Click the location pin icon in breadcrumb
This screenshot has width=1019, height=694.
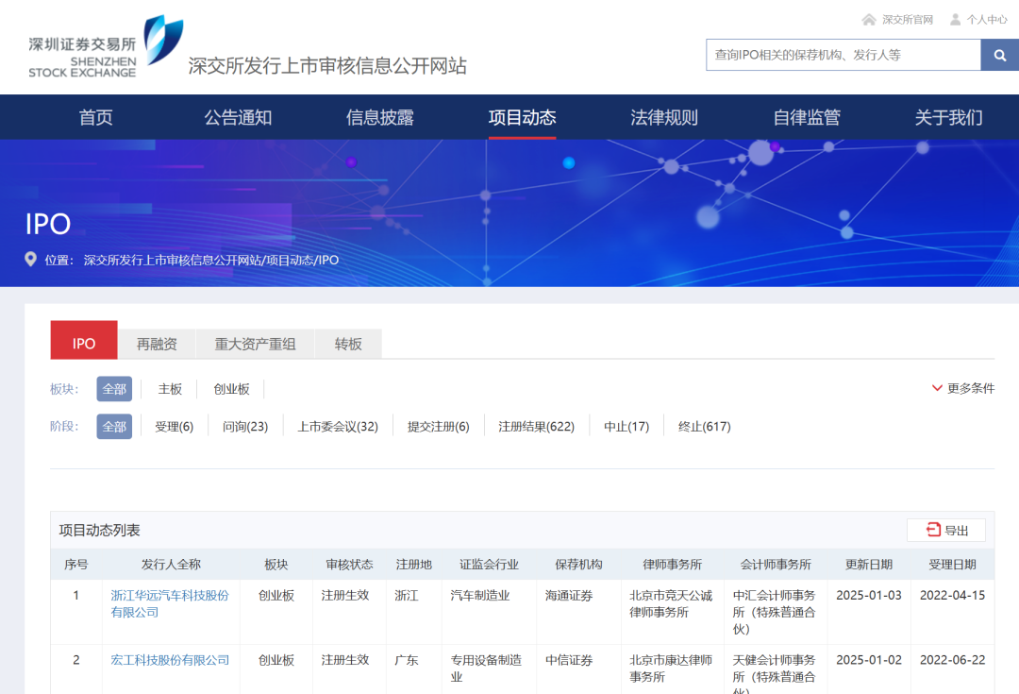click(x=31, y=260)
